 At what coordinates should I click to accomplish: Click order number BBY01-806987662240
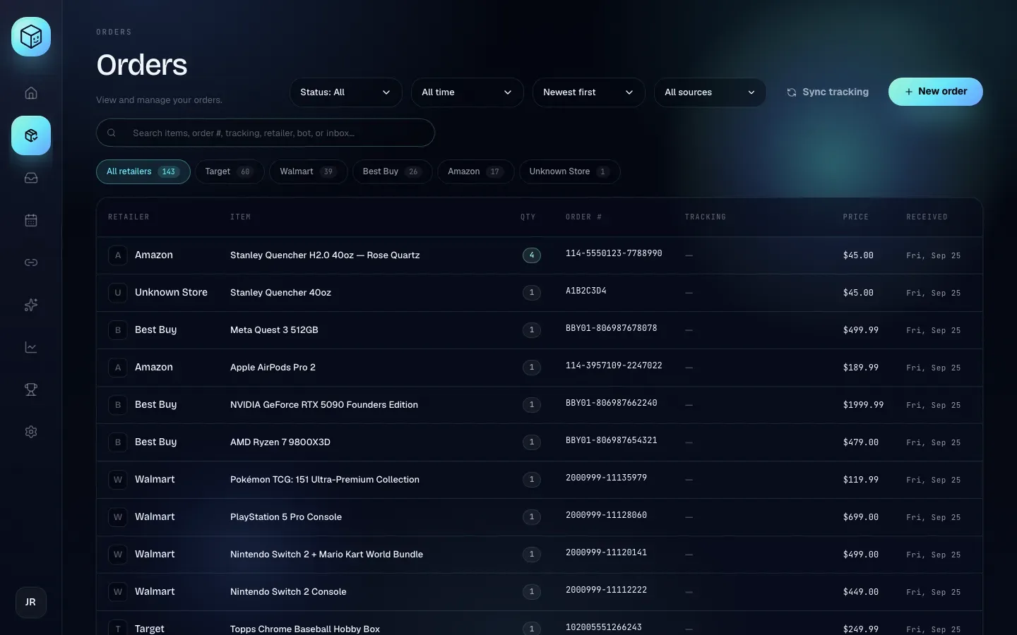click(612, 403)
